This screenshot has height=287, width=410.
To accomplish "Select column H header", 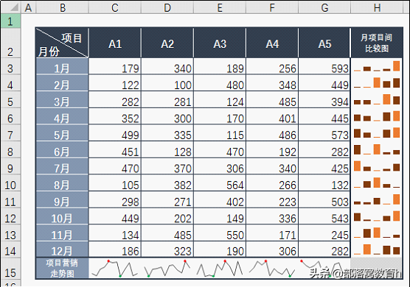I will click(x=377, y=7).
